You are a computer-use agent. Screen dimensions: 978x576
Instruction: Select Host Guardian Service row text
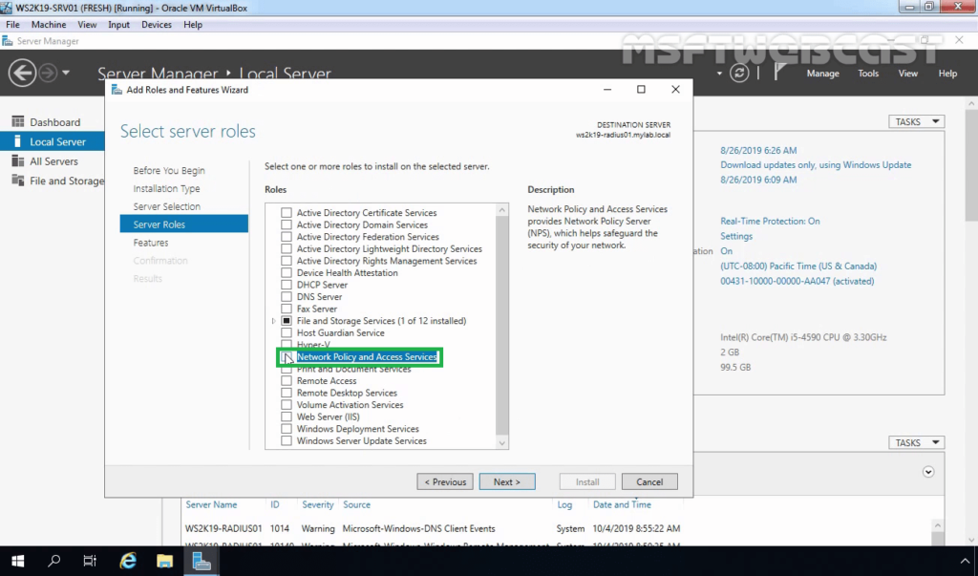coord(341,332)
